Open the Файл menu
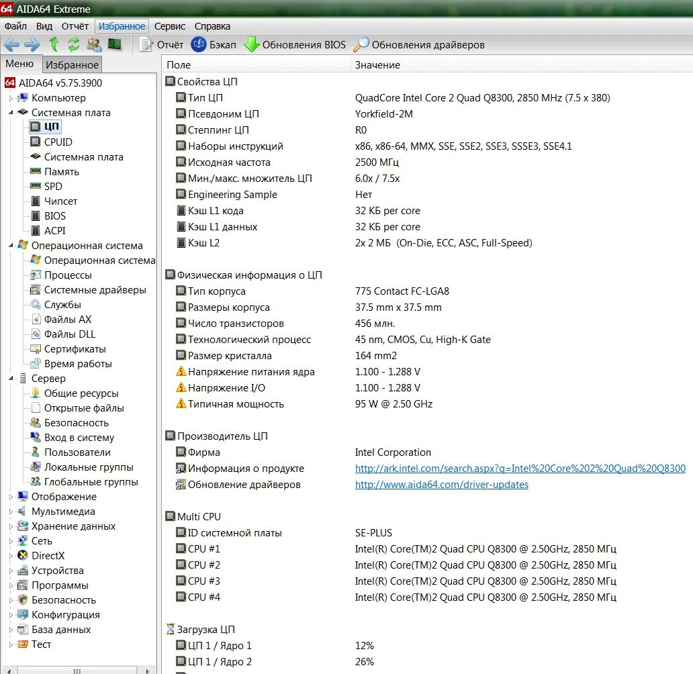The image size is (693, 674). click(x=15, y=26)
